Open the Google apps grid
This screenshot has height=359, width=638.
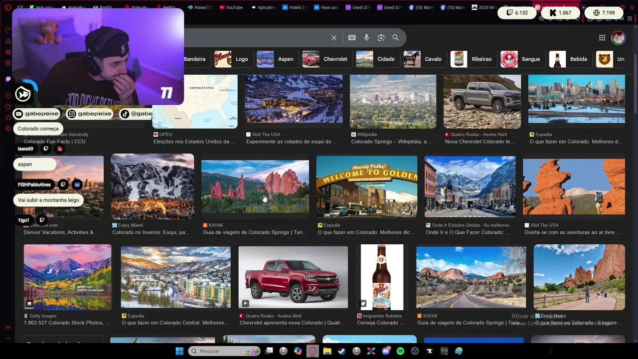[602, 38]
